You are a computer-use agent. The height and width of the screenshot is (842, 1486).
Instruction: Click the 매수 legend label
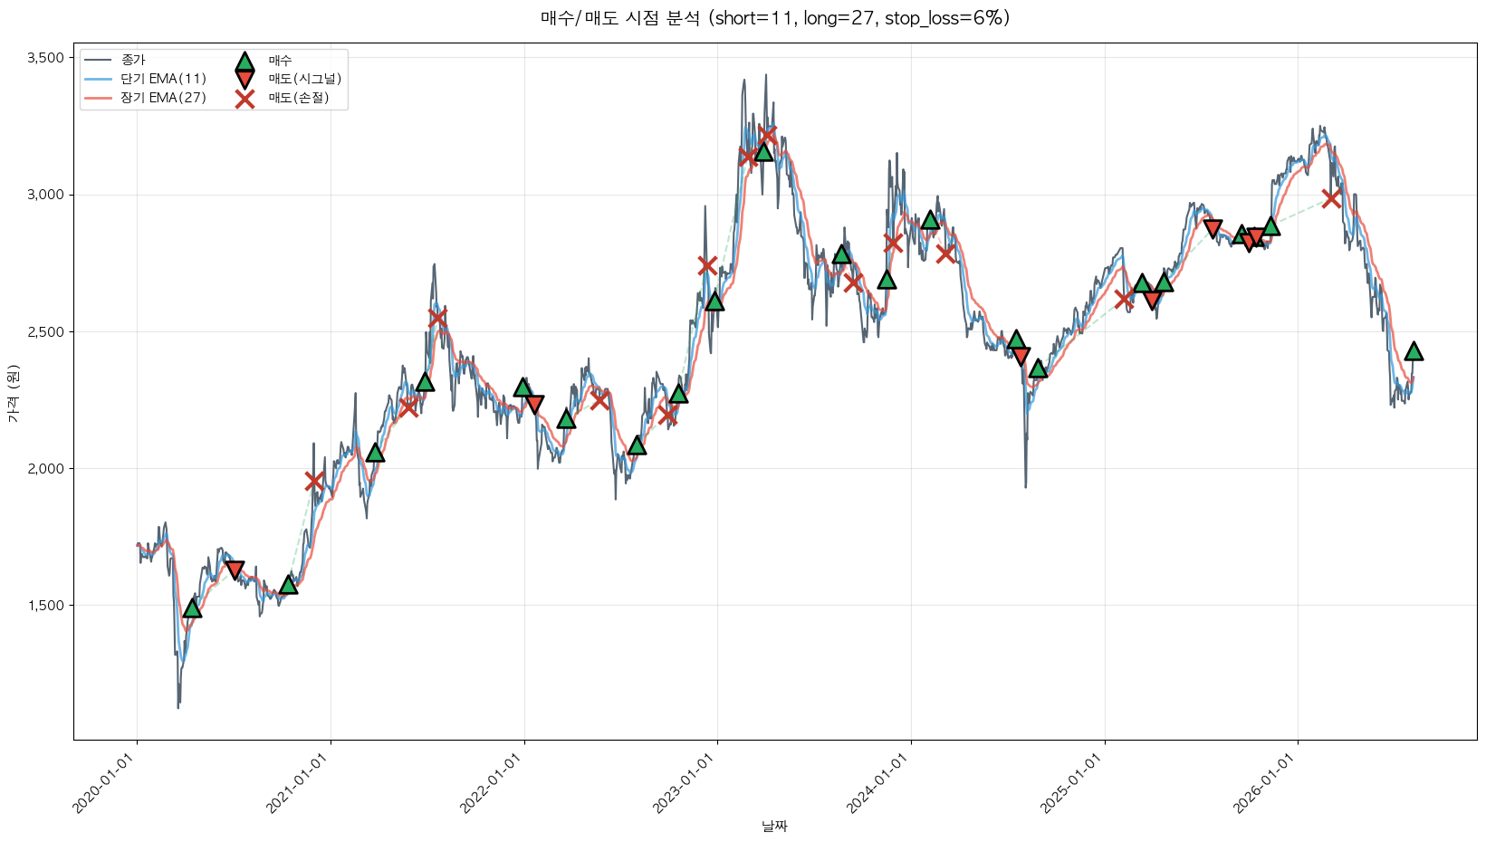point(280,60)
